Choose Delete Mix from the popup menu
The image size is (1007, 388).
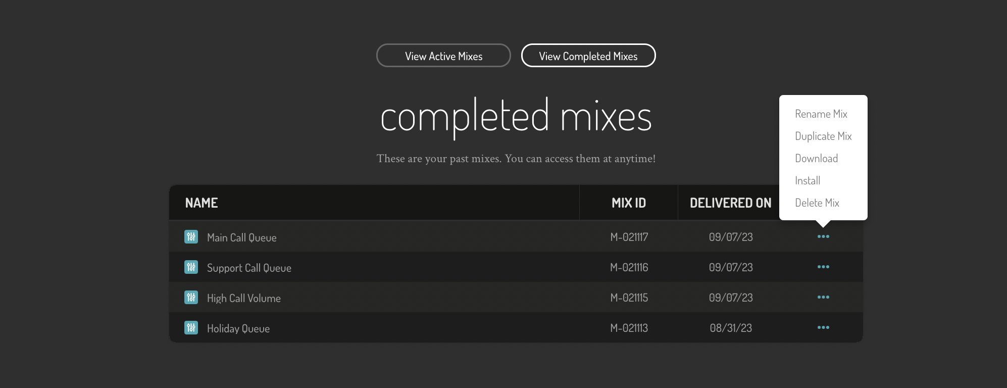pyautogui.click(x=817, y=203)
